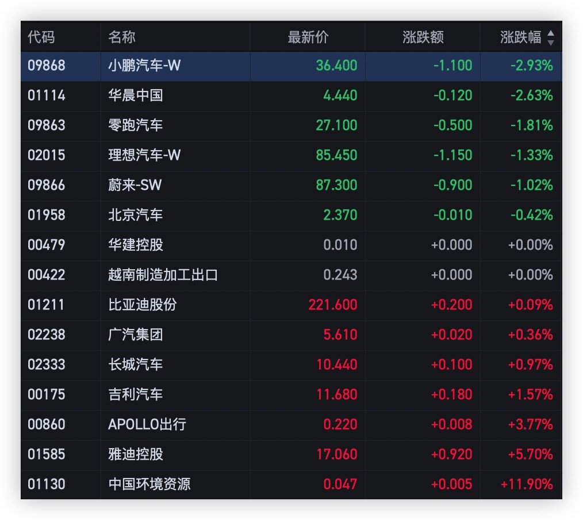Open 比亚迪股份 stock details
Viewport: 583px width, 520px height.
143,305
